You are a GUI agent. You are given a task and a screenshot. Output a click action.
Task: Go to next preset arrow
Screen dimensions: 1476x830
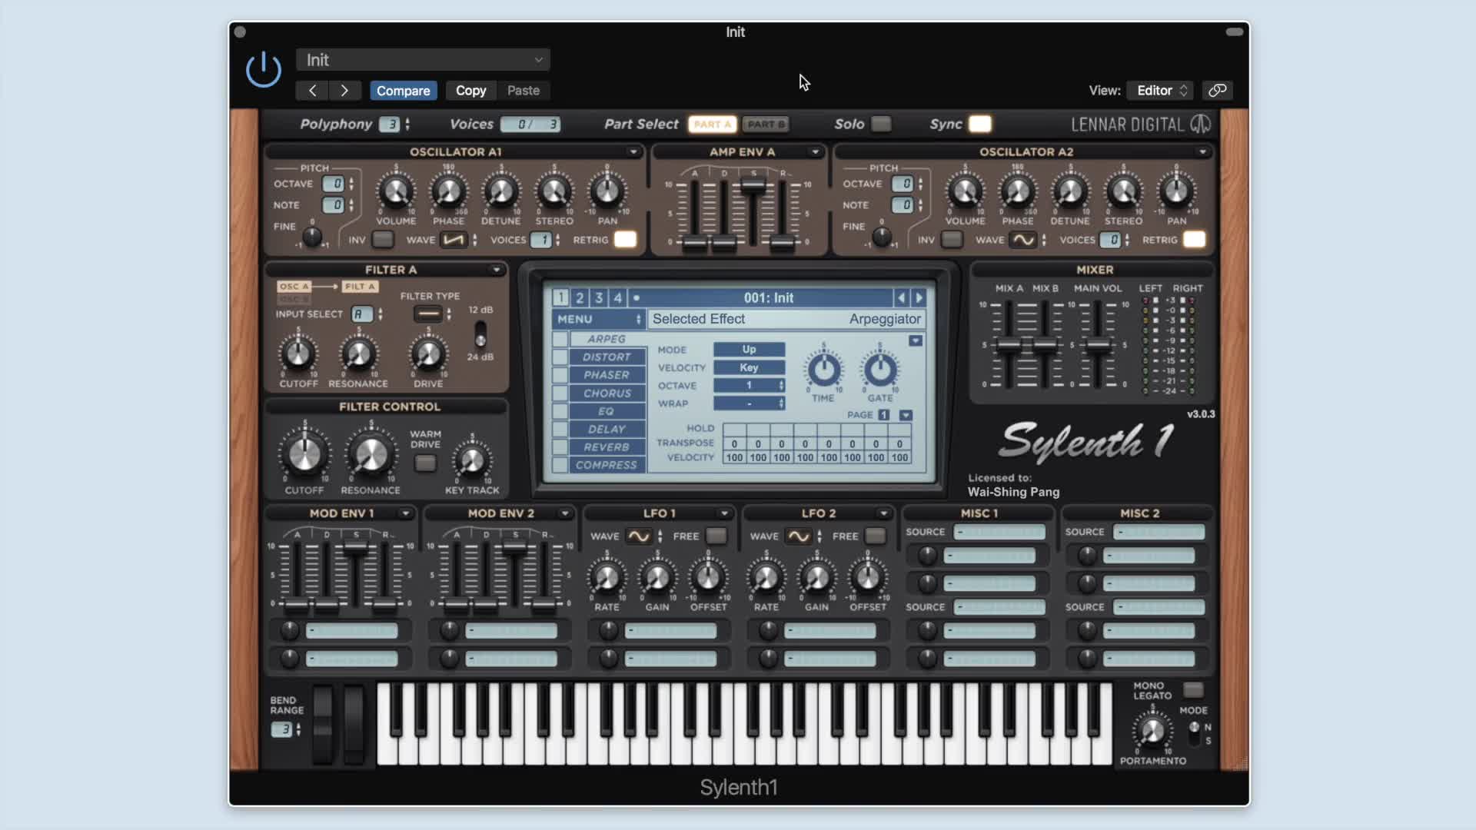coord(344,91)
